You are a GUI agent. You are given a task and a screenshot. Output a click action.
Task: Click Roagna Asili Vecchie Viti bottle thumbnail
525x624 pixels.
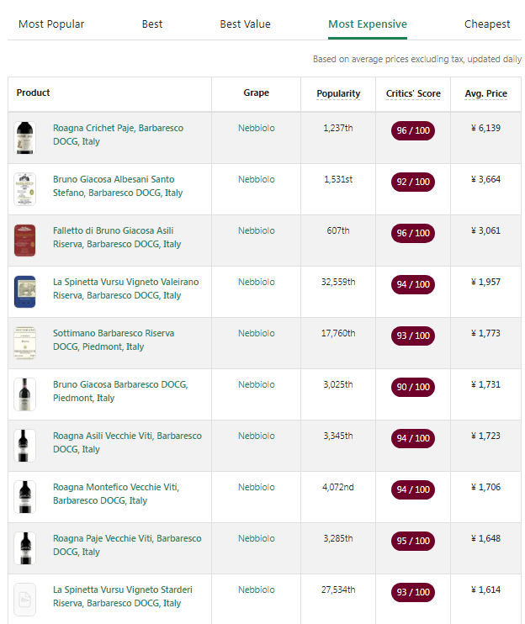point(25,446)
